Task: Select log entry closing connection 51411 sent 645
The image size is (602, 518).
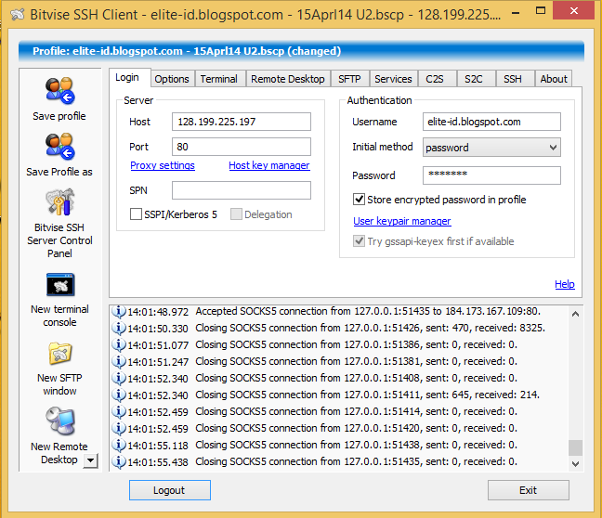Action: pyautogui.click(x=338, y=395)
